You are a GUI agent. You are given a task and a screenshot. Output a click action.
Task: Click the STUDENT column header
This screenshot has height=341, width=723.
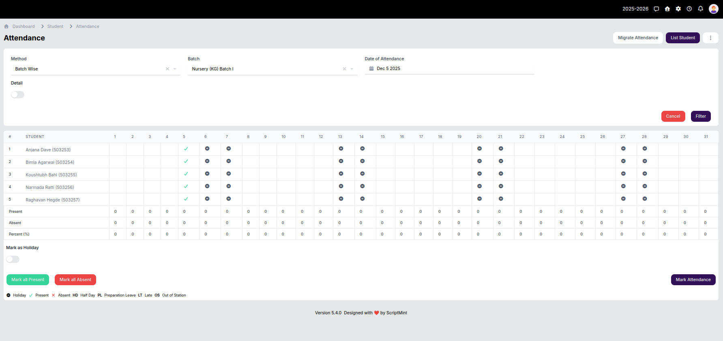tap(35, 137)
